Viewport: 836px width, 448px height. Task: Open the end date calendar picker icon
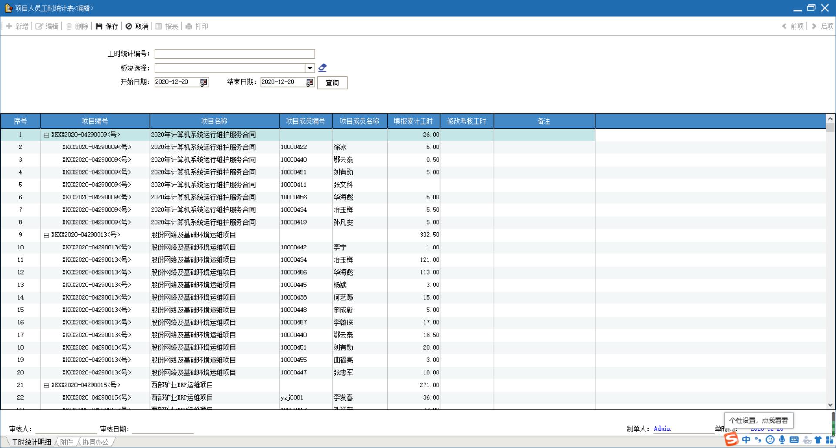pyautogui.click(x=310, y=82)
